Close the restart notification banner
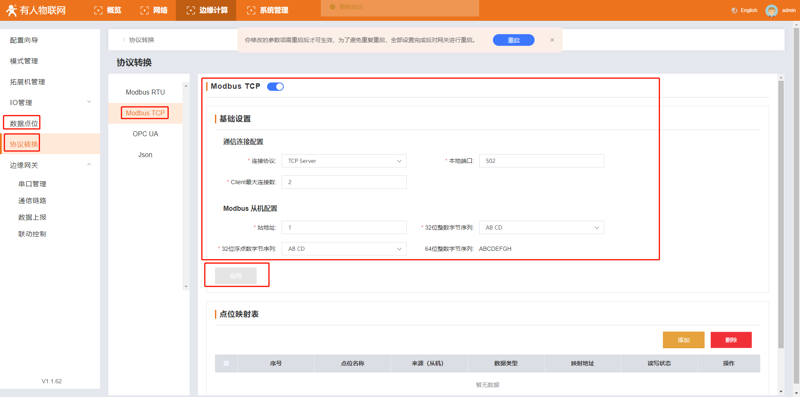 pyautogui.click(x=552, y=40)
